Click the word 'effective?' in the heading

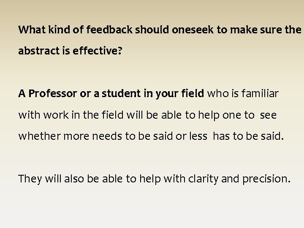click(98, 51)
